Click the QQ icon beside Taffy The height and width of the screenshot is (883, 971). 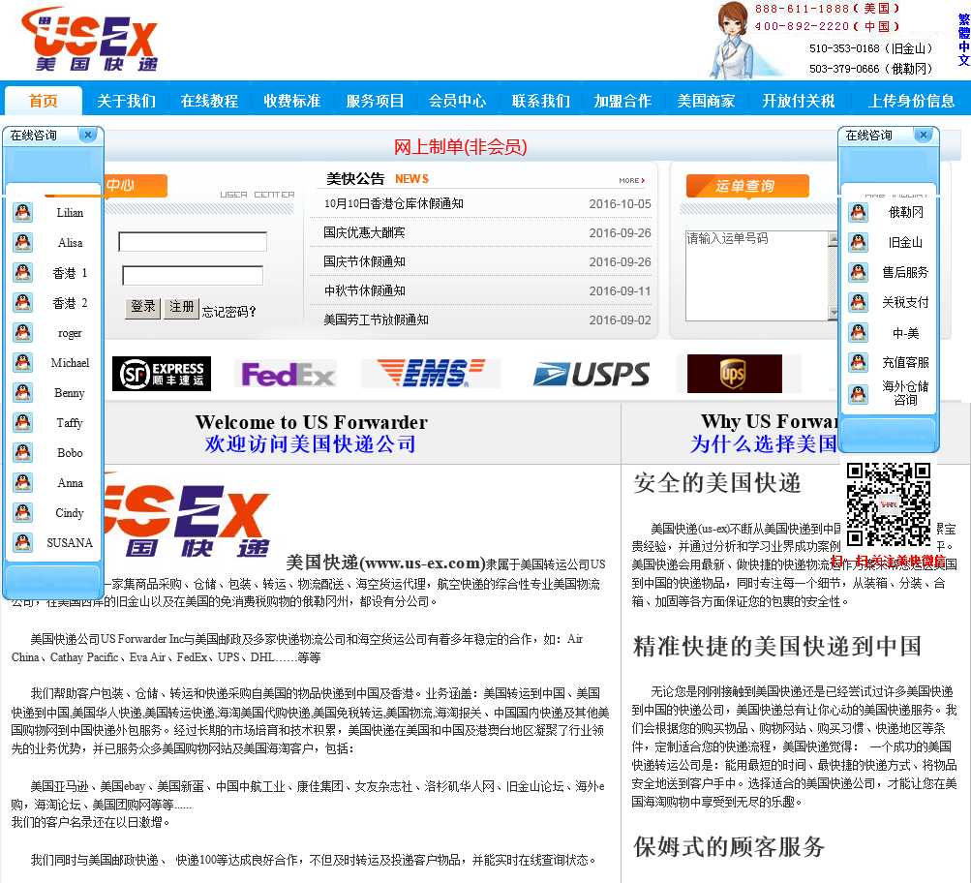tap(23, 422)
